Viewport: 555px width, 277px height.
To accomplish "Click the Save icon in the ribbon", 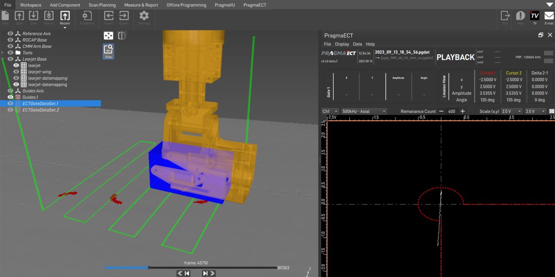I will [x=34, y=16].
